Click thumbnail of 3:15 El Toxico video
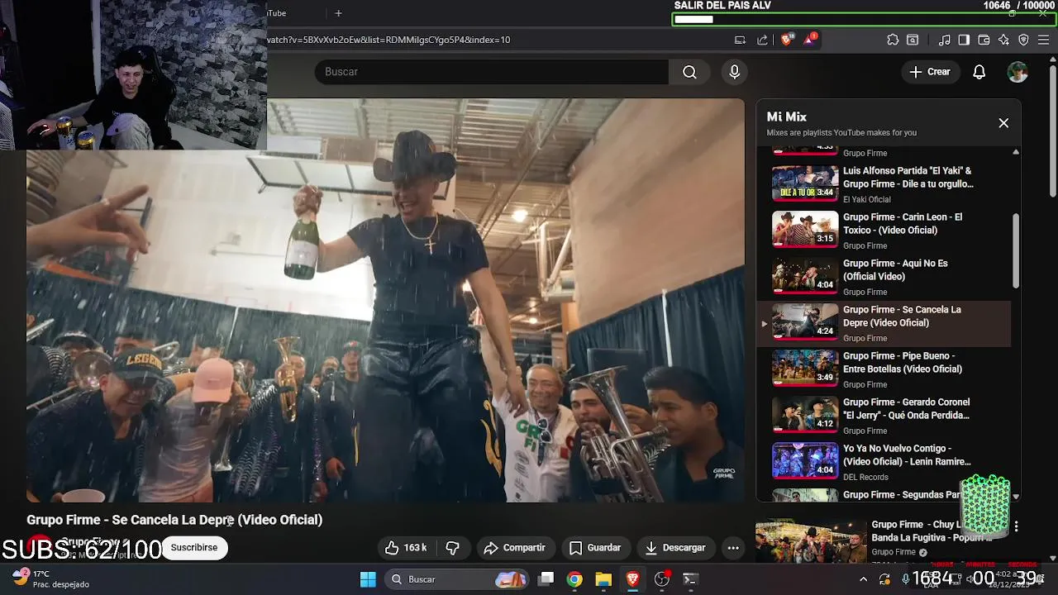The width and height of the screenshot is (1058, 595). 805,230
